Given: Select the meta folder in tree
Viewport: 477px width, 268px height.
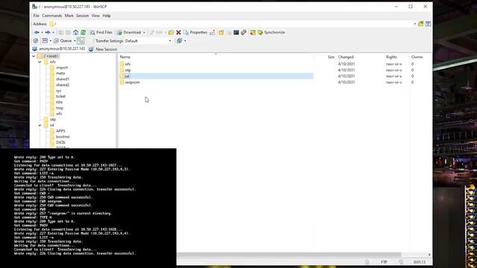Looking at the screenshot, I should coord(60,73).
